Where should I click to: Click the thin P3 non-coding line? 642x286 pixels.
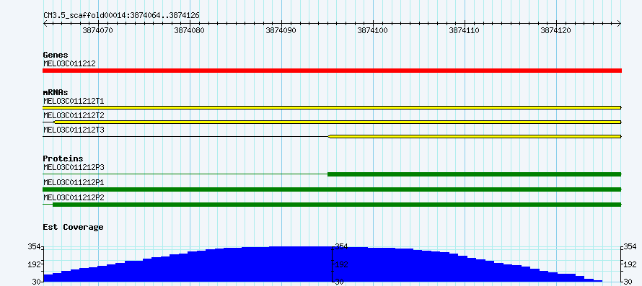click(x=185, y=174)
